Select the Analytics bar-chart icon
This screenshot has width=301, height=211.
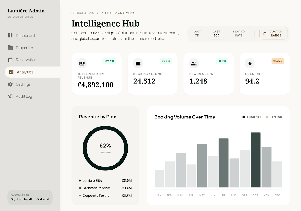pos(11,72)
